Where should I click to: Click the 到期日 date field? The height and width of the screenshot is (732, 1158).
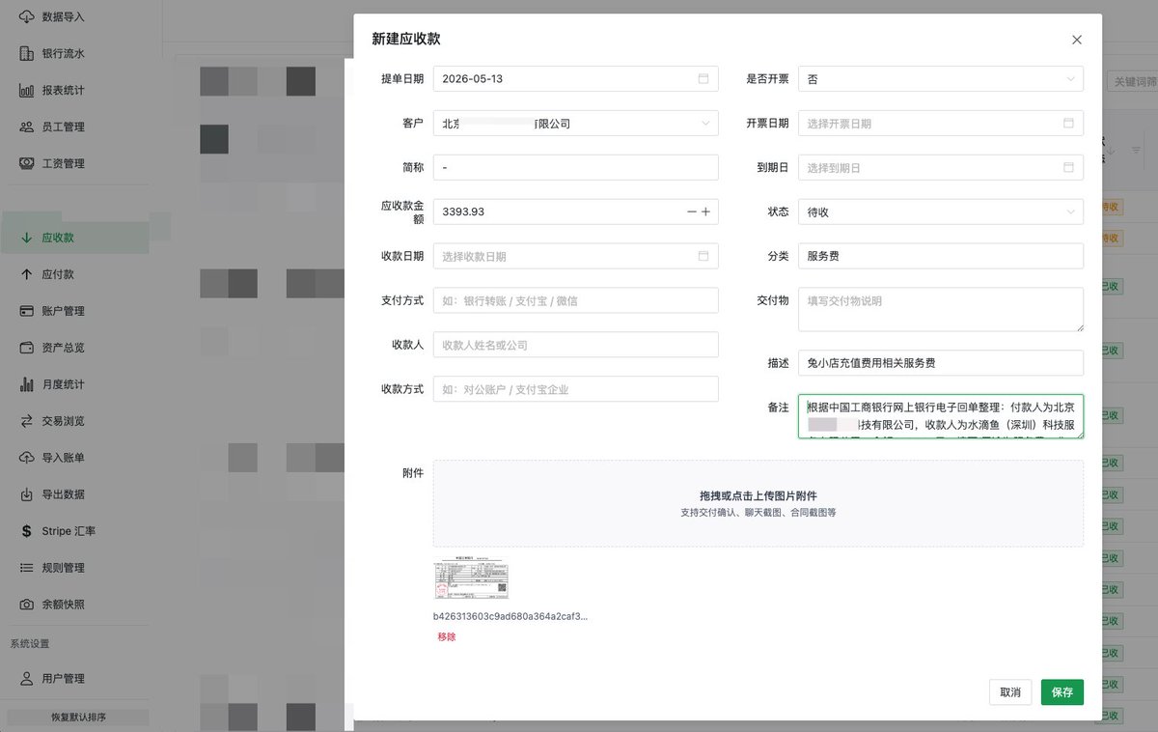click(x=941, y=168)
